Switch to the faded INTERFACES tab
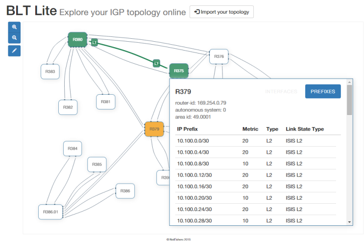 tap(281, 91)
